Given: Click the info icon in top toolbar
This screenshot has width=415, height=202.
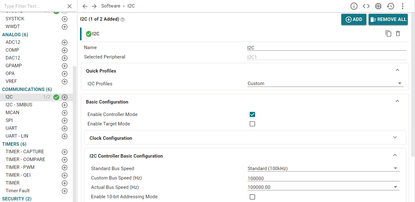Looking at the screenshot, I should tap(354, 6).
